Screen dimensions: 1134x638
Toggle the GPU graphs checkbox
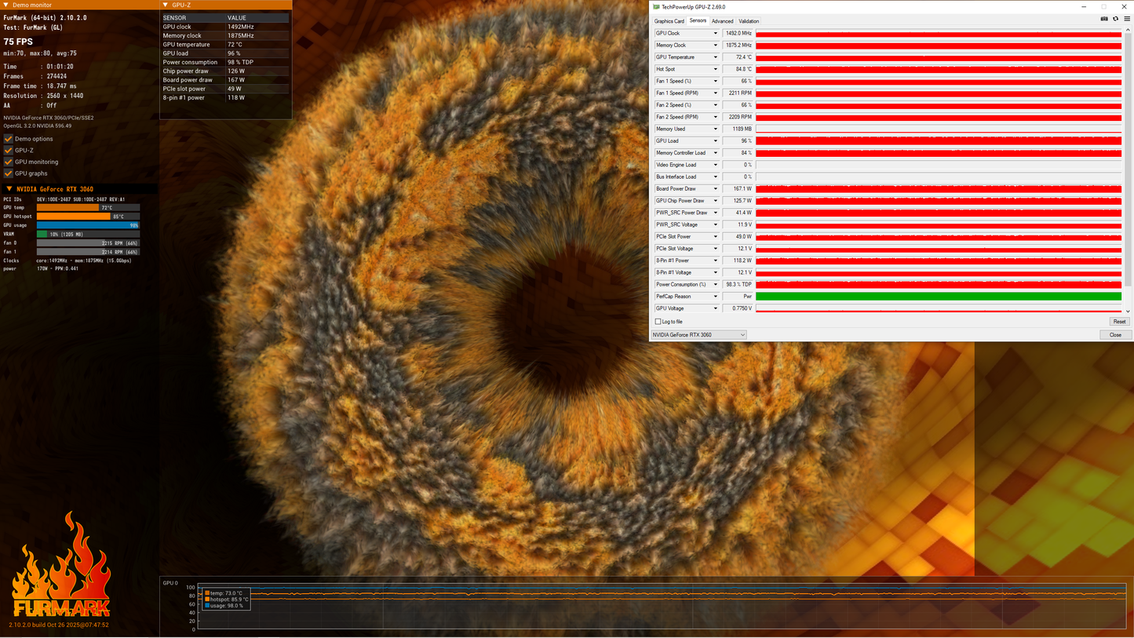click(x=9, y=173)
